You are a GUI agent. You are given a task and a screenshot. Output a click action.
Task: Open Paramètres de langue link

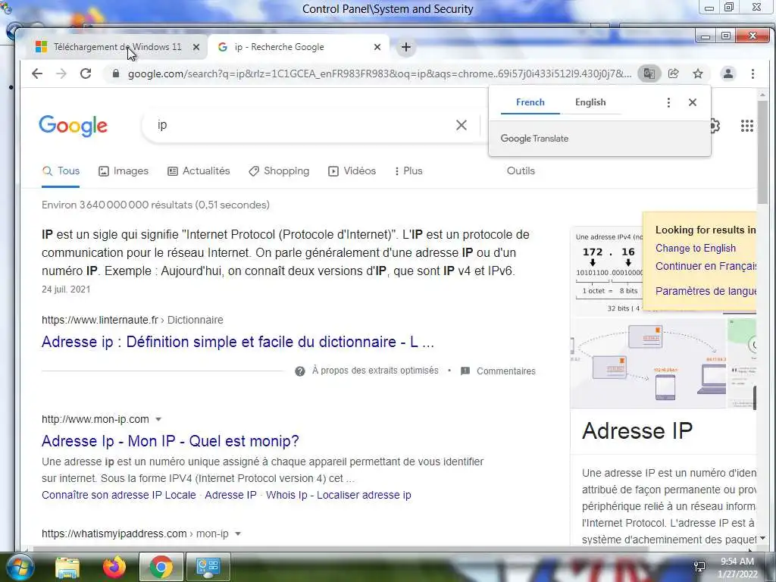(x=706, y=291)
